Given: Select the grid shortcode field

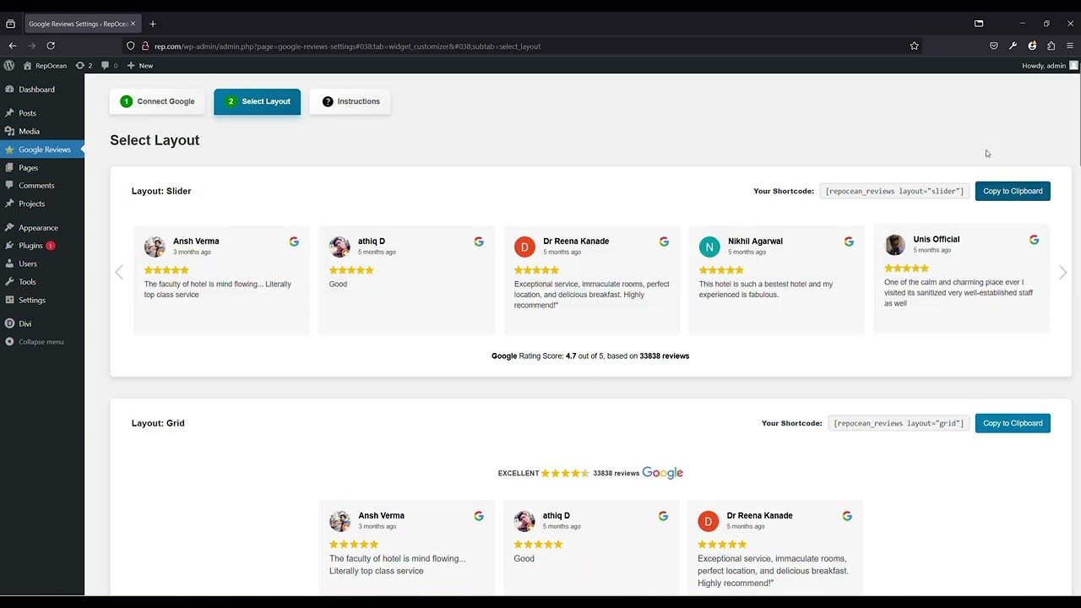Looking at the screenshot, I should 899,423.
